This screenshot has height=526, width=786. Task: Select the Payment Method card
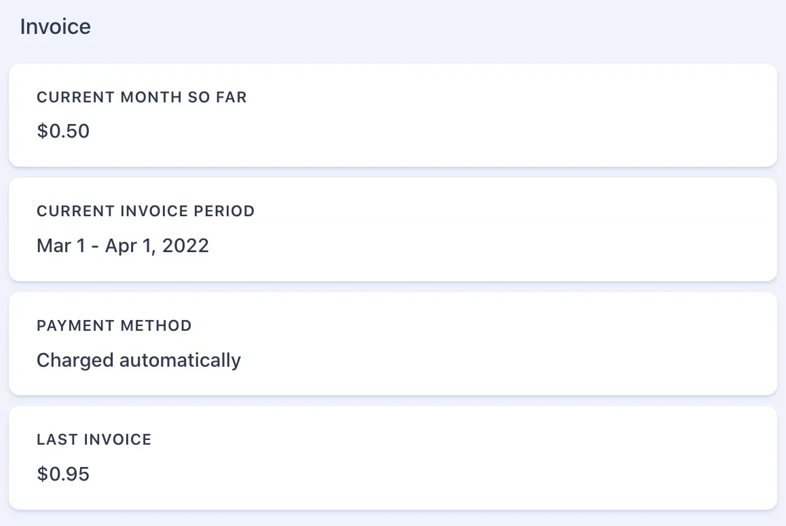(392, 343)
